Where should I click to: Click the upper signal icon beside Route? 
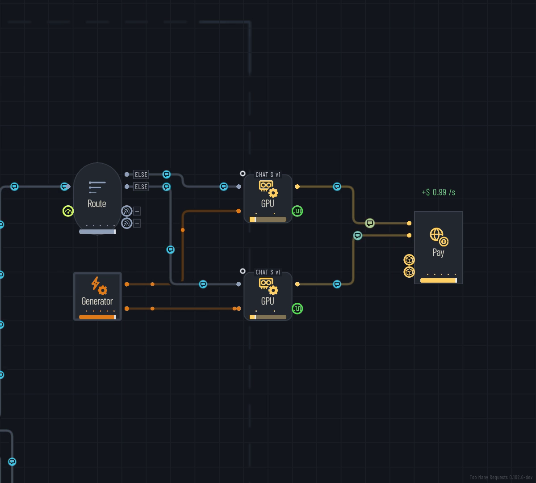tap(127, 211)
